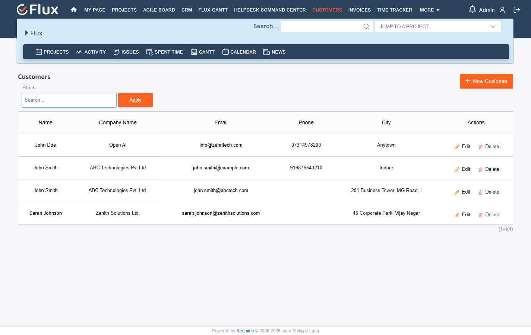
Task: Click the Phone column header
Action: point(306,122)
